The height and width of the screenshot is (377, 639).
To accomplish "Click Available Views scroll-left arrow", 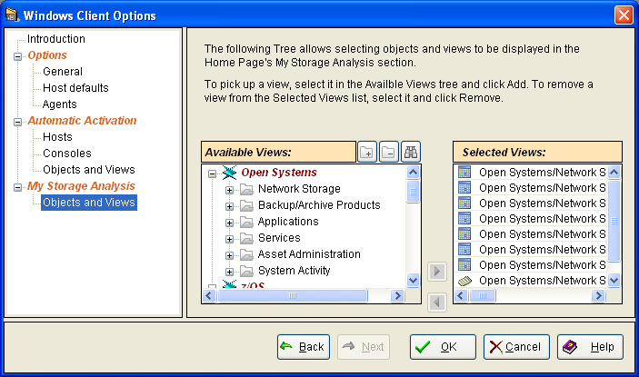I will pyautogui.click(x=209, y=295).
